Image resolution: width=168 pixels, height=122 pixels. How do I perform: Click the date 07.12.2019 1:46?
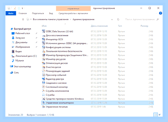click(x=98, y=107)
